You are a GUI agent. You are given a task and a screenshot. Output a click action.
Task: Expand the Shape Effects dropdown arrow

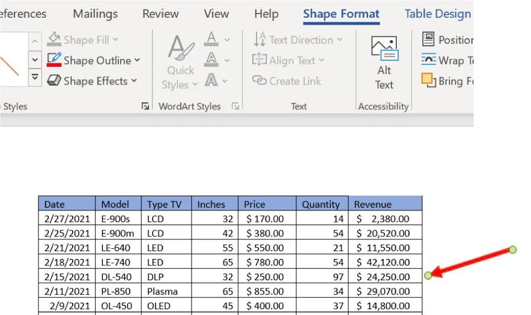(x=134, y=81)
